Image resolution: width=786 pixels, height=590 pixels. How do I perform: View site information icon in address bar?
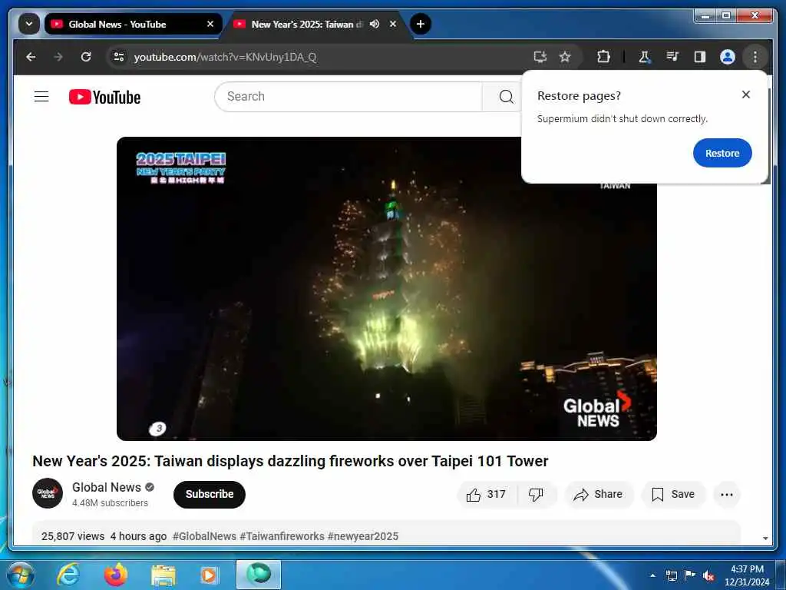pyautogui.click(x=119, y=57)
